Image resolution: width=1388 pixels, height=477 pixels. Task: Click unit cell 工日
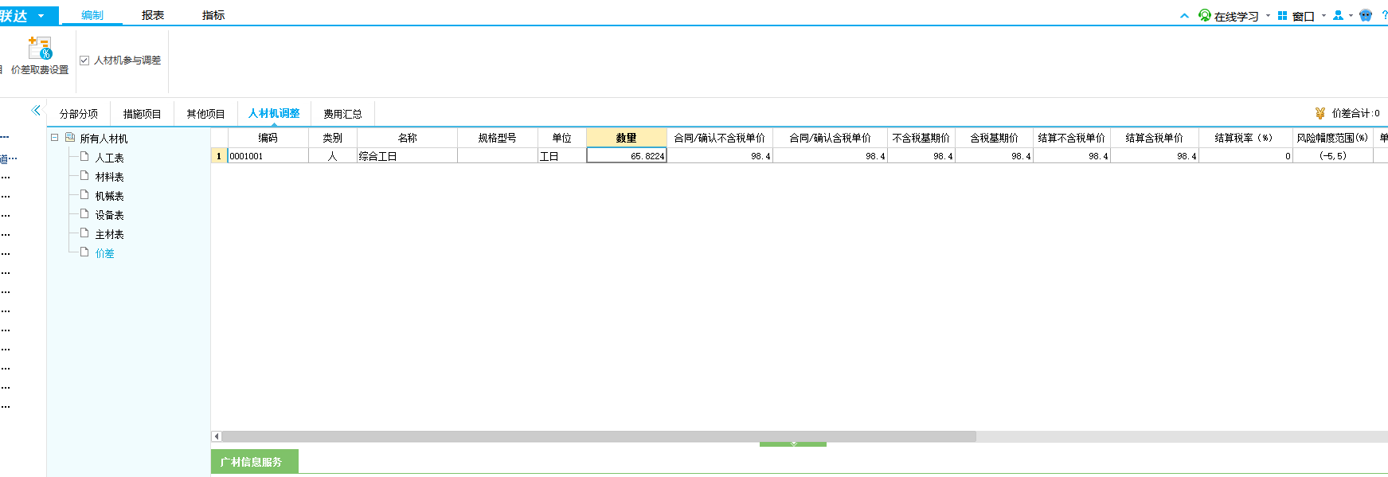562,156
